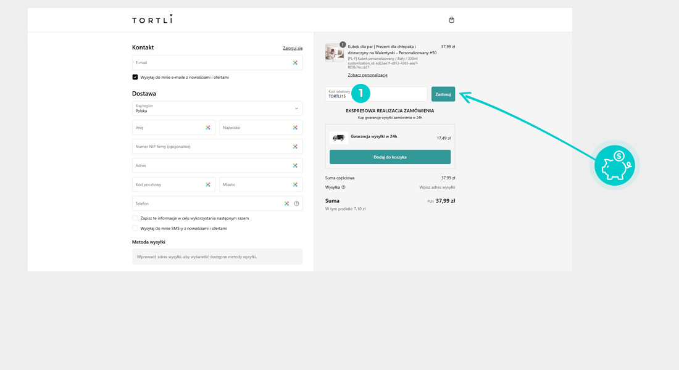Focus the Kod pocztowy input field
Screen dimensions: 679x370
(x=168, y=185)
